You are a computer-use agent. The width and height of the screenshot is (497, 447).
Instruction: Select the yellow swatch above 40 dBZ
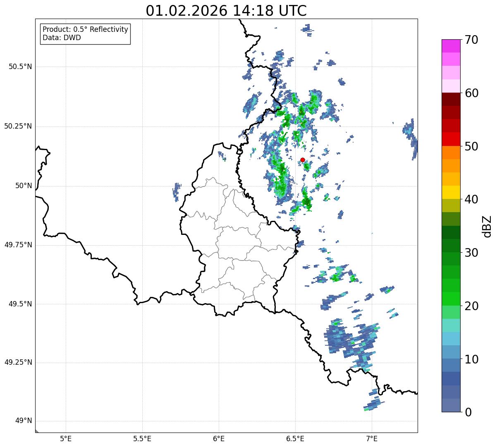tap(451, 192)
